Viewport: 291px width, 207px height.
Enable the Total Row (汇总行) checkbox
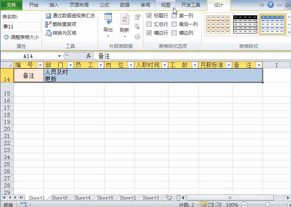[149, 24]
